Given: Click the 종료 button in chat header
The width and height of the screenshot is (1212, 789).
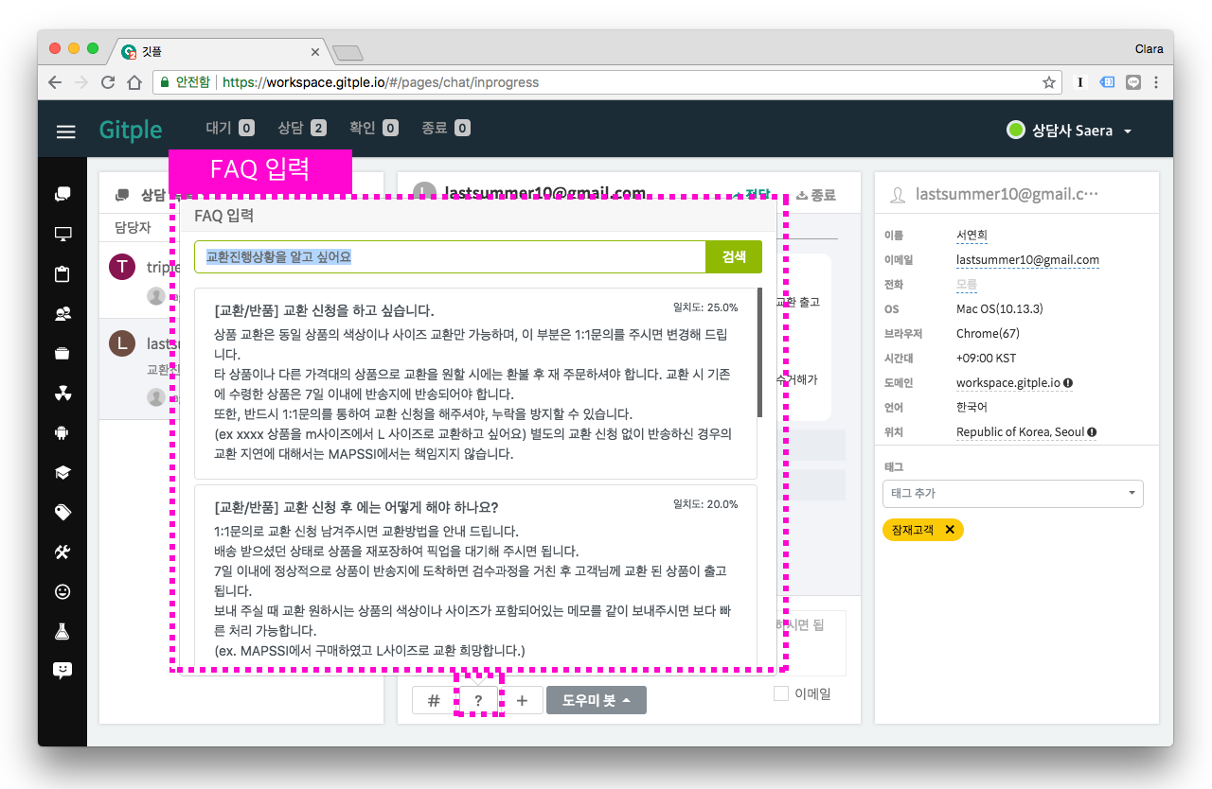Looking at the screenshot, I should (x=816, y=195).
